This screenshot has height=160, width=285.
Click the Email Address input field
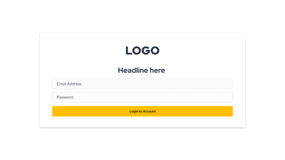pyautogui.click(x=142, y=84)
